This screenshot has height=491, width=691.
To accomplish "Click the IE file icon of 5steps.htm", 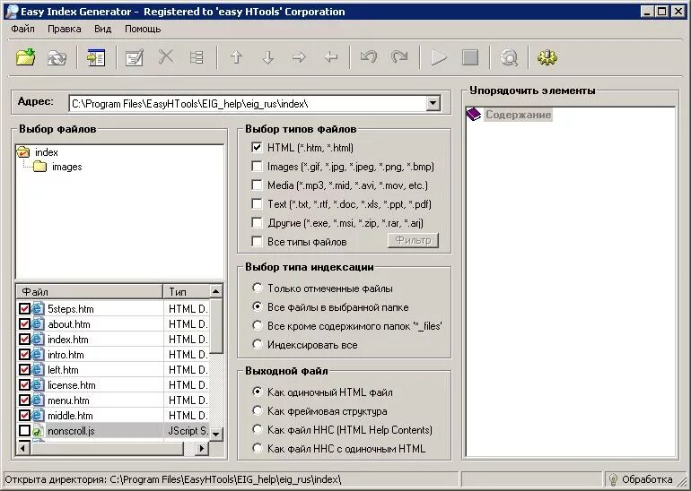I will click(x=38, y=308).
